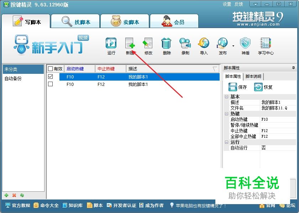The height and width of the screenshot is (213, 299).
Task: Select the 未分类 category
Action: pyautogui.click(x=23, y=69)
